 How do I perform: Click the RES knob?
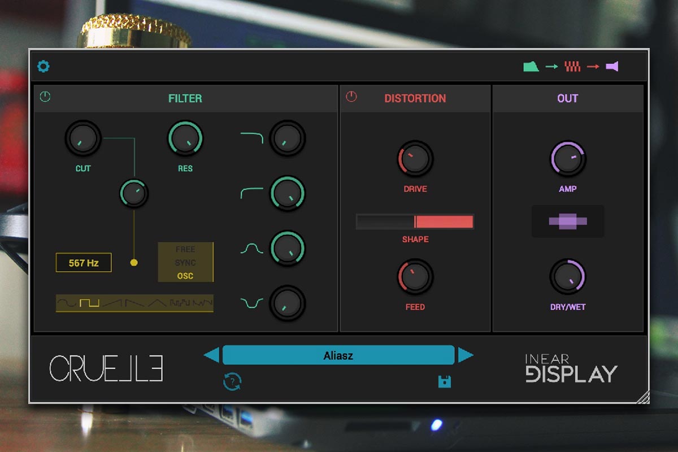pos(185,138)
